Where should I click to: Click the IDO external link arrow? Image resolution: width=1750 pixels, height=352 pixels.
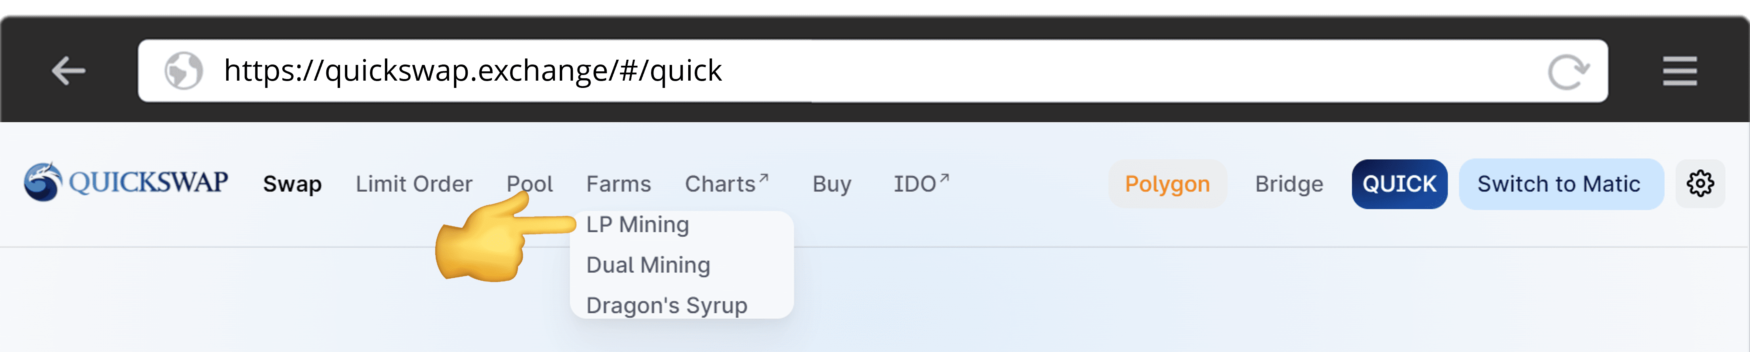943,178
